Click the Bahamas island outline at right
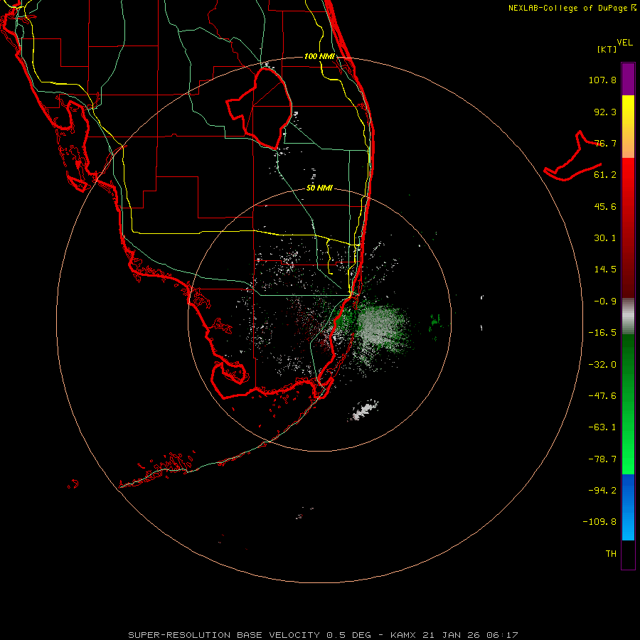640x640 pixels. click(x=572, y=157)
